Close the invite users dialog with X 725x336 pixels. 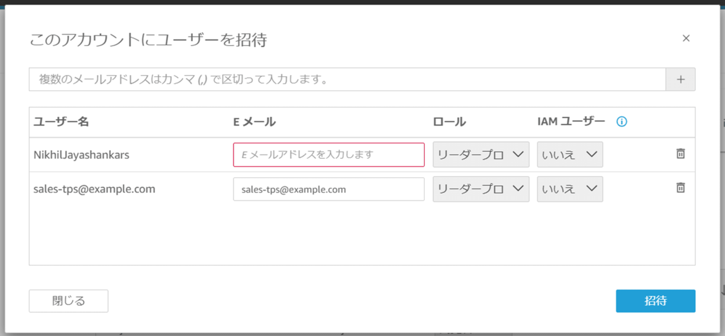pyautogui.click(x=686, y=38)
